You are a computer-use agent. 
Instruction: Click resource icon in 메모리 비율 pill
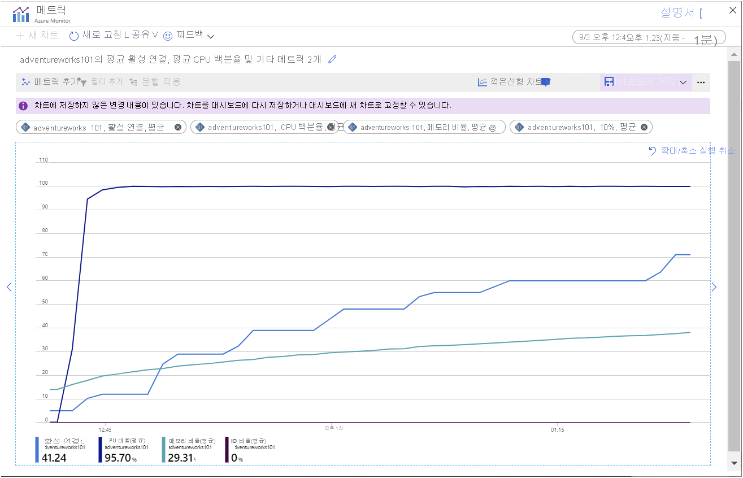352,127
